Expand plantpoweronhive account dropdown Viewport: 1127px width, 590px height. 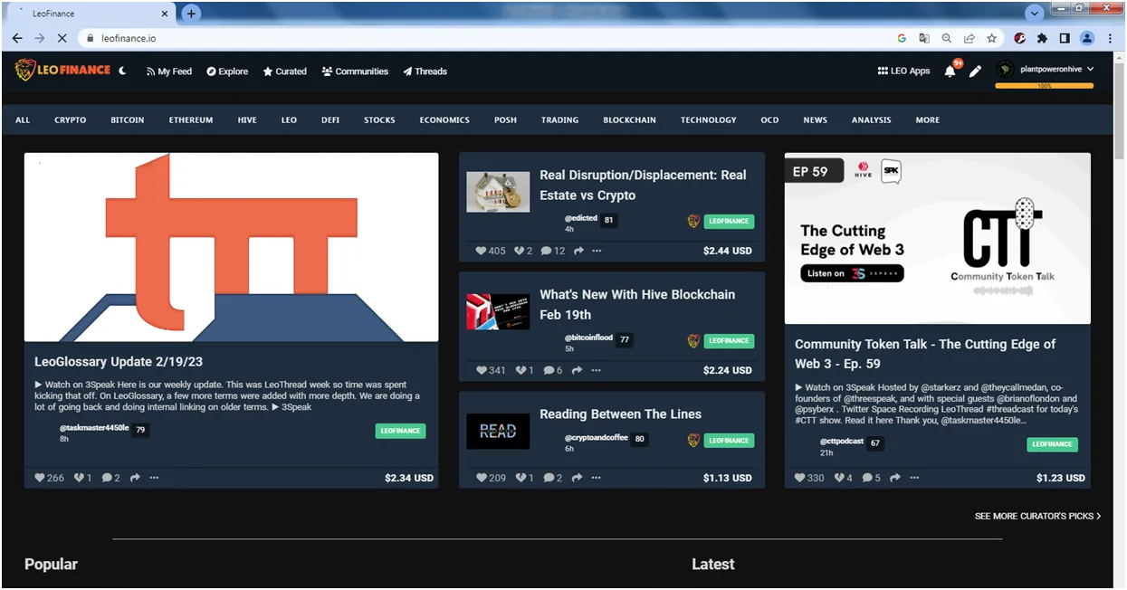coord(1090,69)
